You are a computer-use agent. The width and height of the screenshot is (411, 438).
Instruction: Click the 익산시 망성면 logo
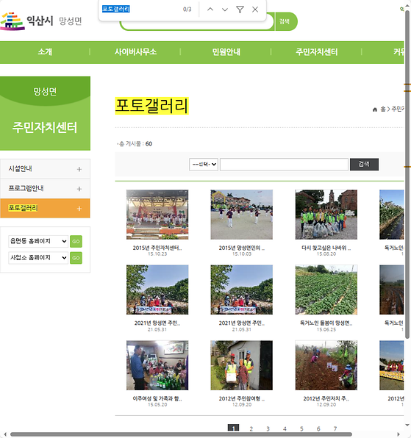[x=40, y=21]
